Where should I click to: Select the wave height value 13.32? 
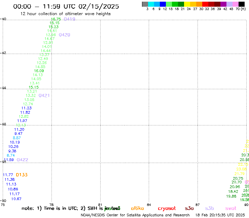coord(31,96)
